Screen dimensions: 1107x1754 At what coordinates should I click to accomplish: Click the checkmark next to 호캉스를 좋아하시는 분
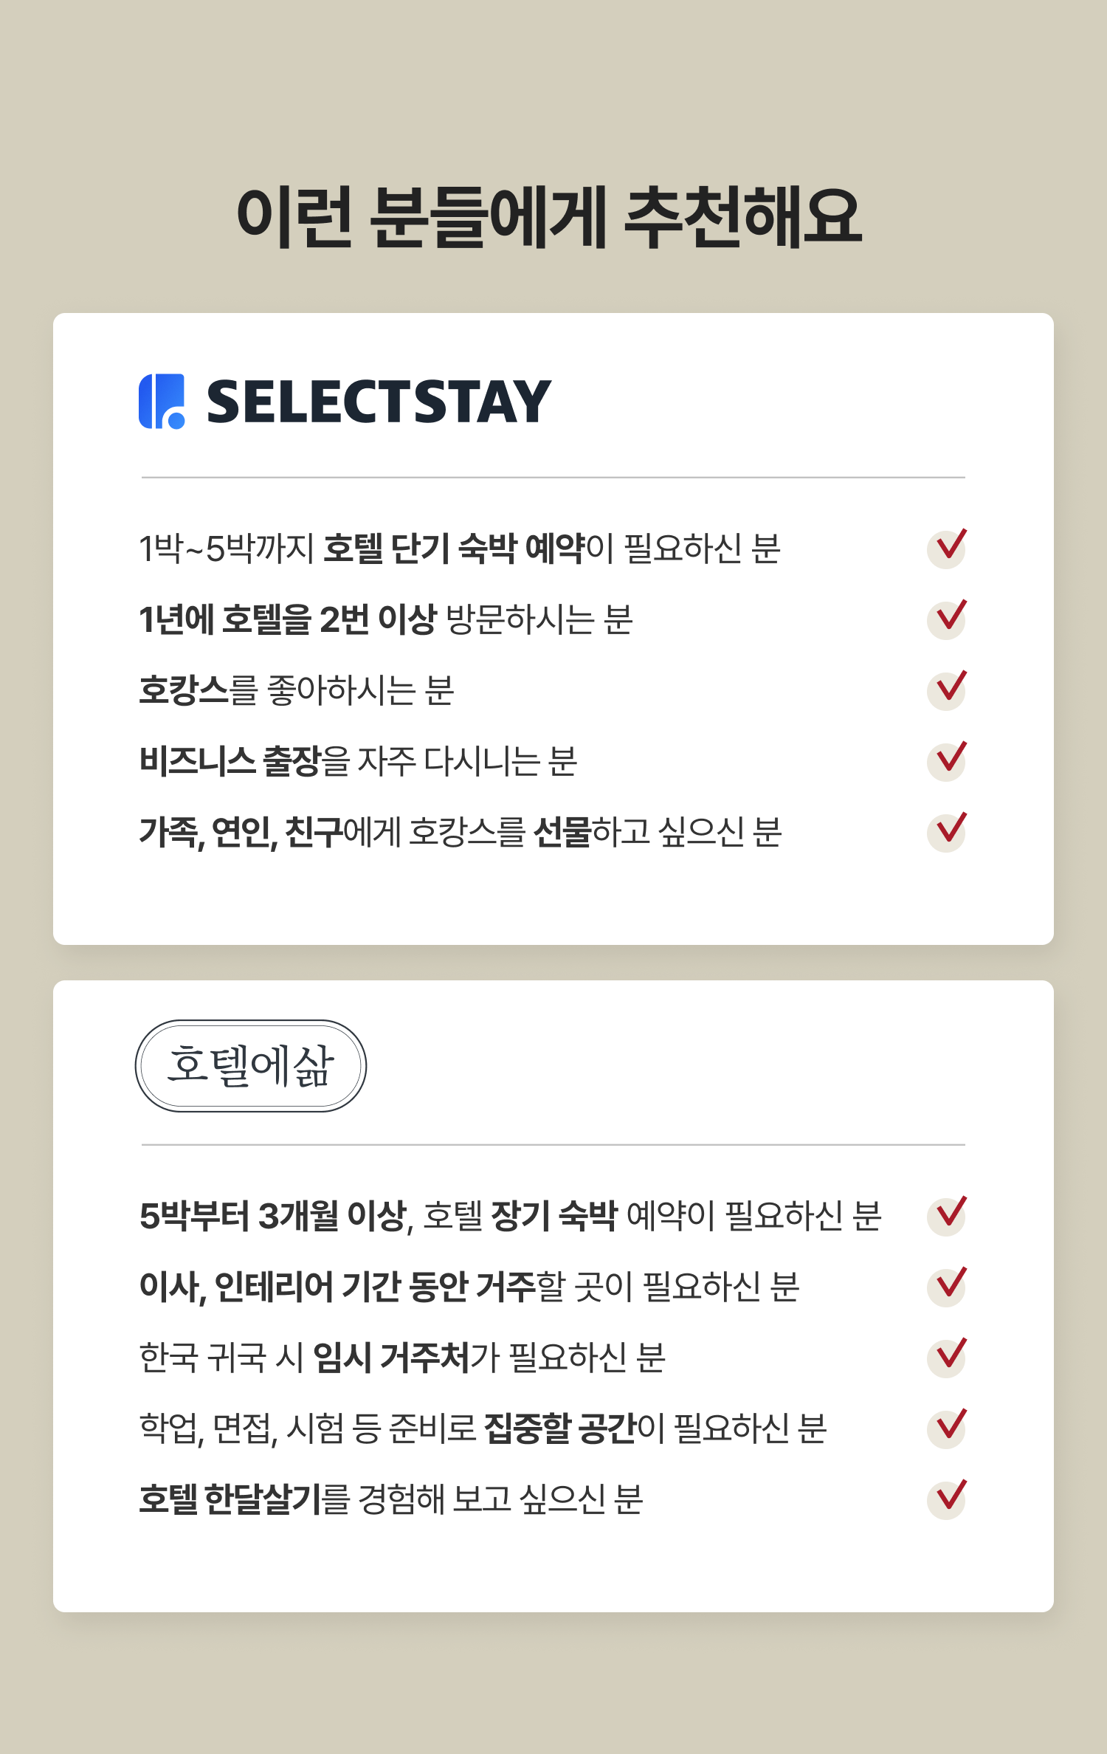(x=948, y=689)
